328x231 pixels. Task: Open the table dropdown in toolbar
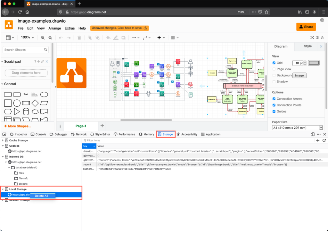(x=175, y=38)
